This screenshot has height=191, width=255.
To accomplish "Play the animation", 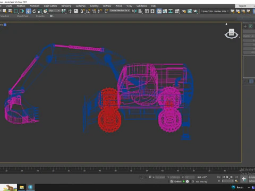I will [x=227, y=177].
